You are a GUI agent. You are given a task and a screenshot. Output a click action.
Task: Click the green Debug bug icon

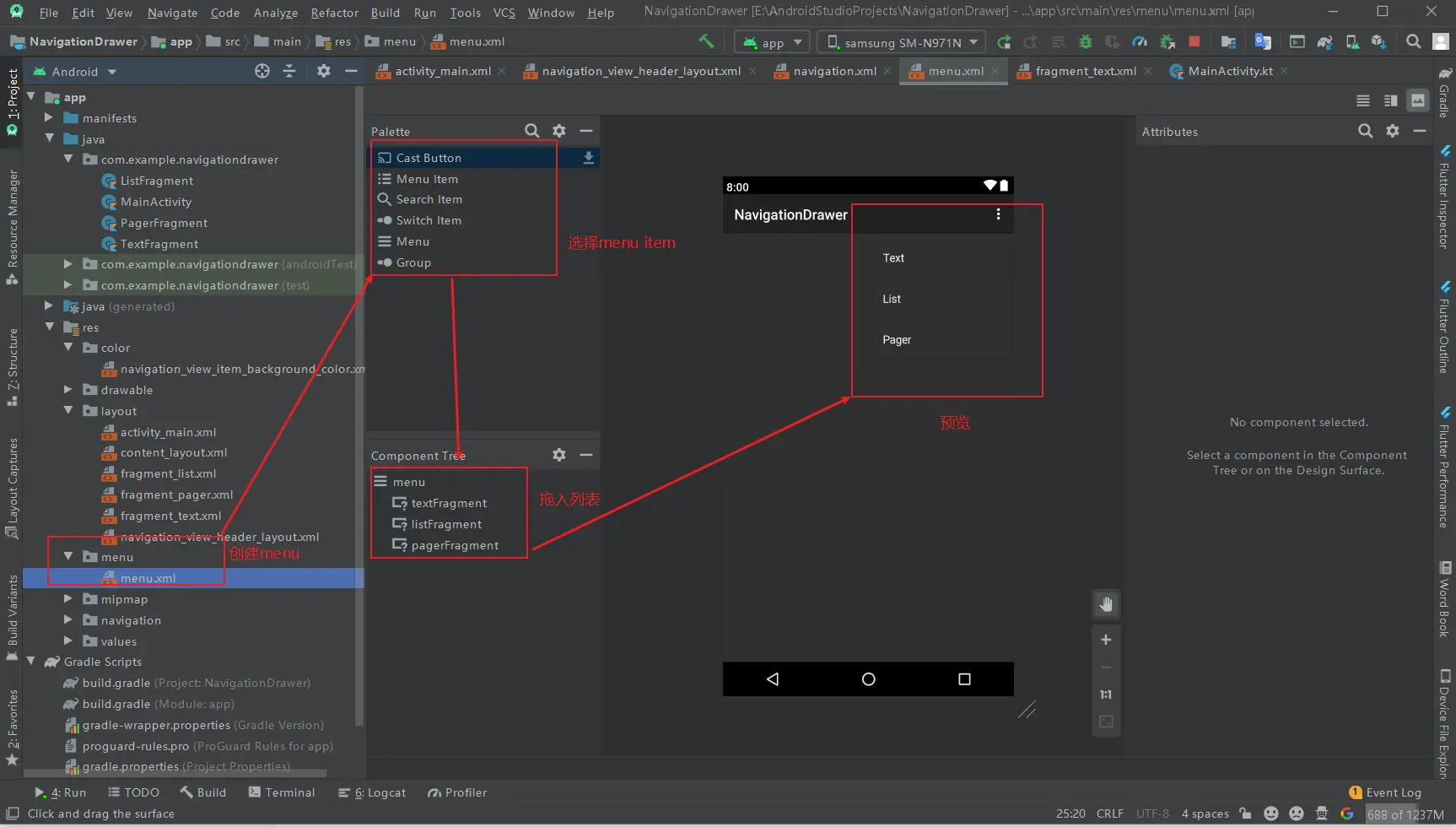(1086, 42)
